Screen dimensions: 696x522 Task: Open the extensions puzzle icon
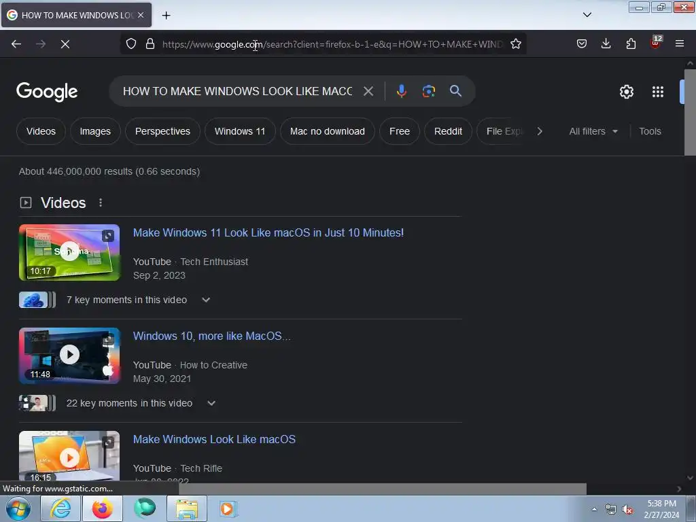631,44
